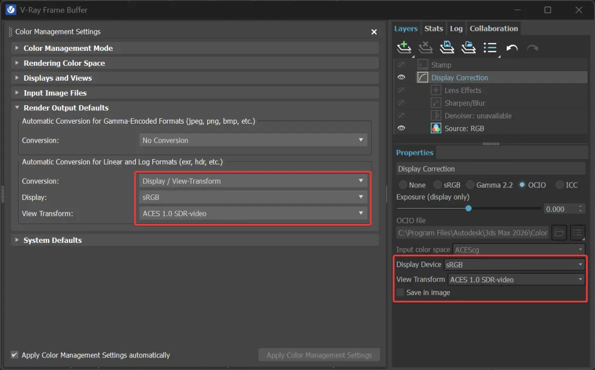Switch to the Log tab
The width and height of the screenshot is (595, 370).
456,28
